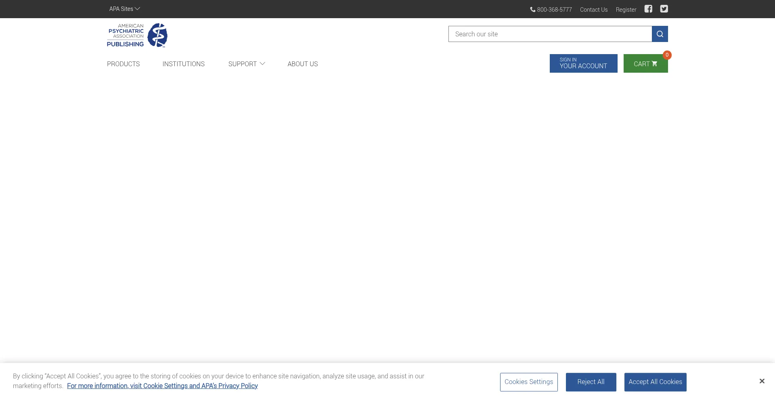The height and width of the screenshot is (401, 775).
Task: Click Sign In Your Account button
Action: click(583, 63)
